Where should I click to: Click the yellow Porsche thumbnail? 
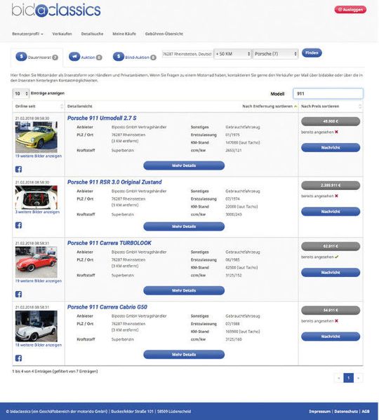tap(36, 137)
